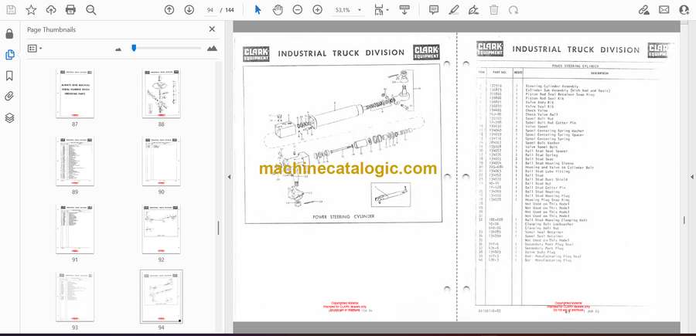This screenshot has width=696, height=336.
Task: Click the thumbnail size slider handle
Action: point(134,48)
